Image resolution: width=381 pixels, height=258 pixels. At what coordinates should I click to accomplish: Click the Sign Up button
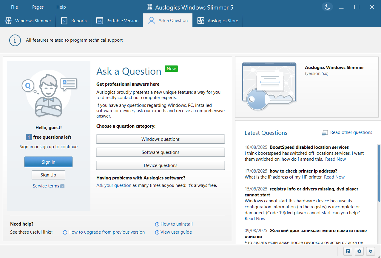[x=48, y=175]
